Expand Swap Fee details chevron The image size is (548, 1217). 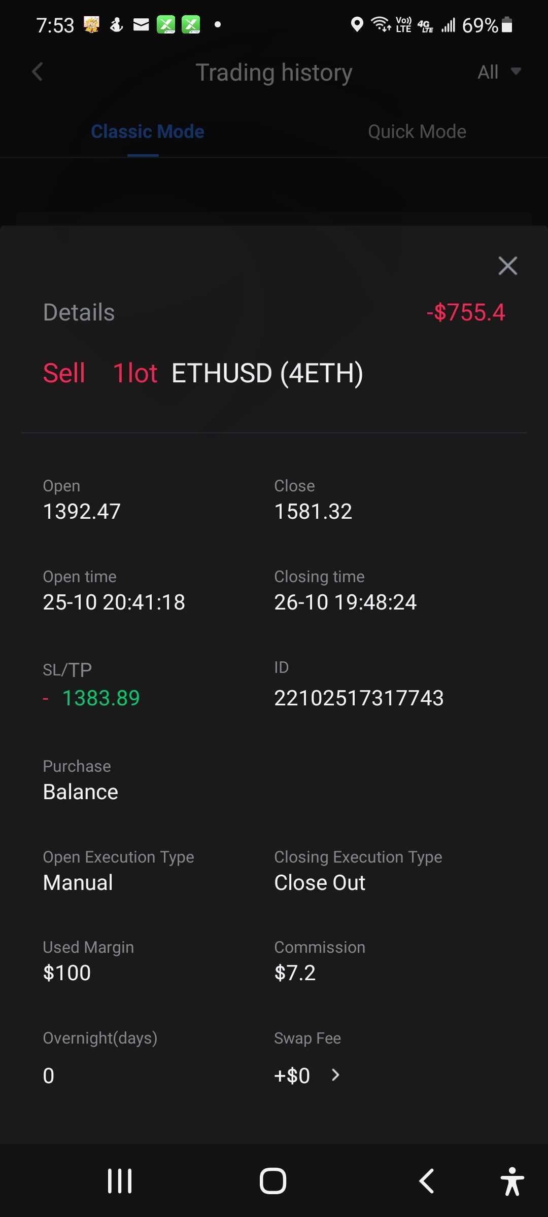pos(335,1075)
